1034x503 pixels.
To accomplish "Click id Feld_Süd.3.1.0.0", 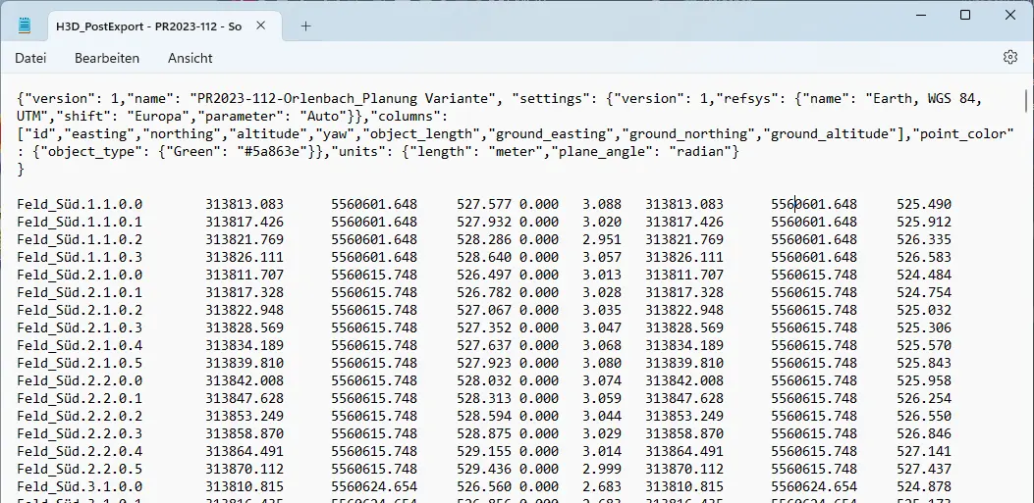I will (x=80, y=486).
